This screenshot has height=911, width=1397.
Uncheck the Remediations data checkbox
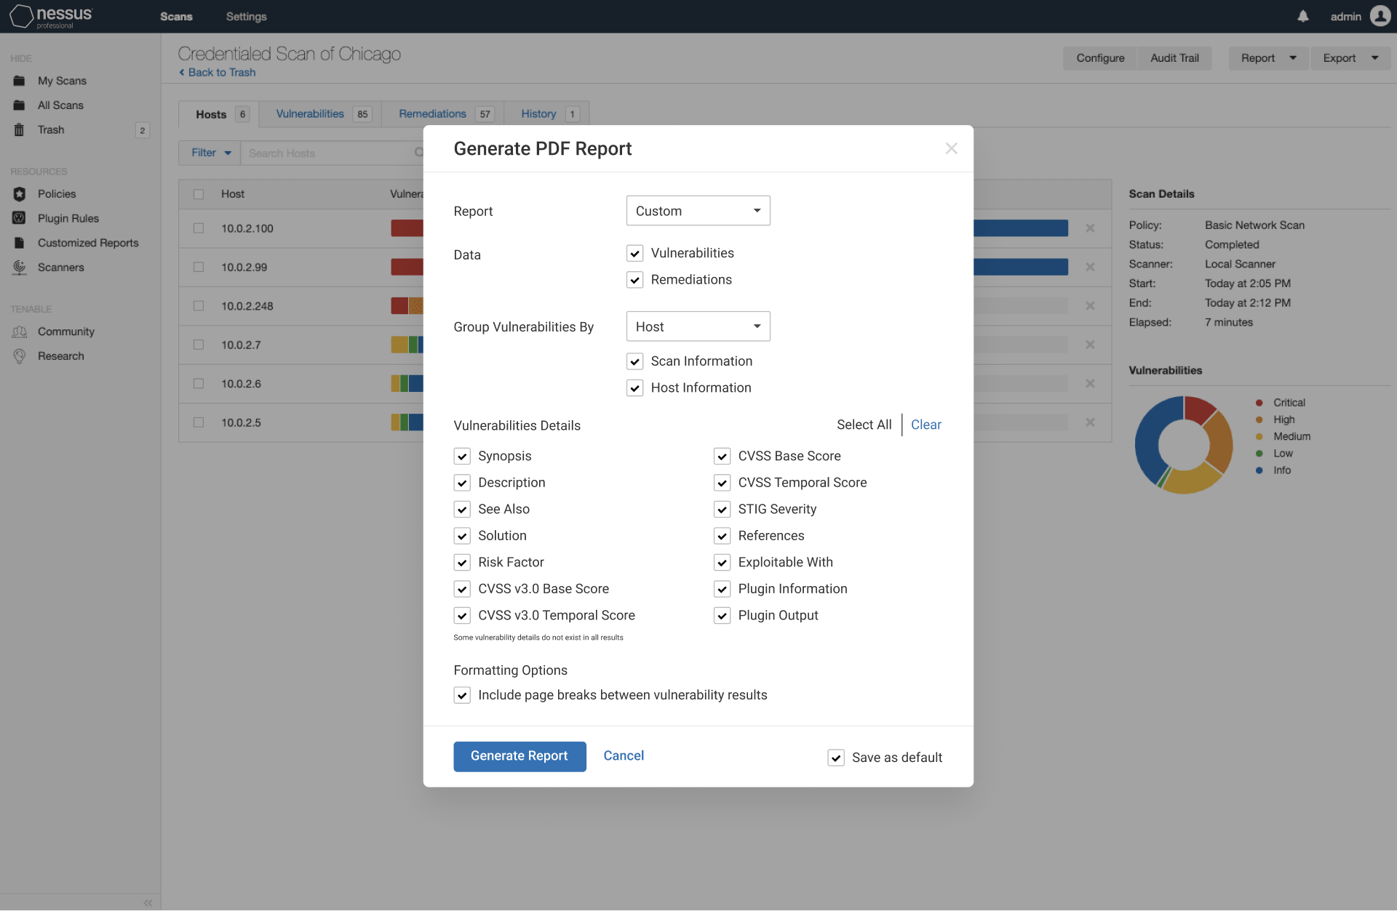(634, 279)
